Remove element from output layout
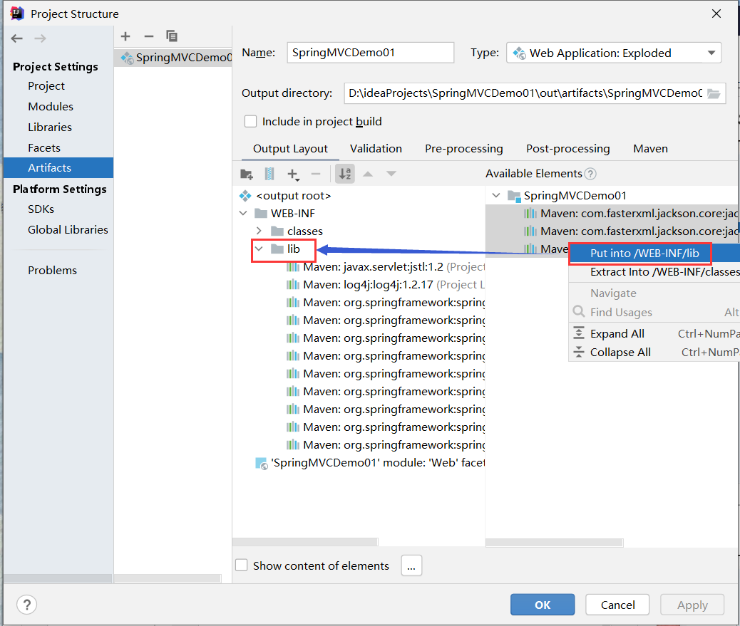Image resolution: width=740 pixels, height=626 pixels. tap(316, 174)
